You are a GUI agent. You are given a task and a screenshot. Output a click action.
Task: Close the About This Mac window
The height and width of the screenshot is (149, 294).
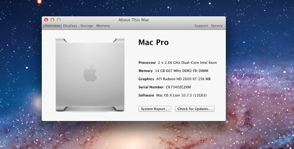click(46, 20)
